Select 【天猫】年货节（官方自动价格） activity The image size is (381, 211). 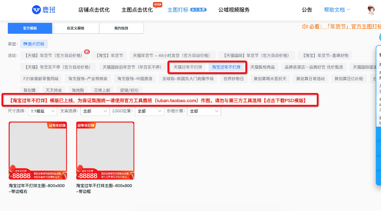click(54, 55)
